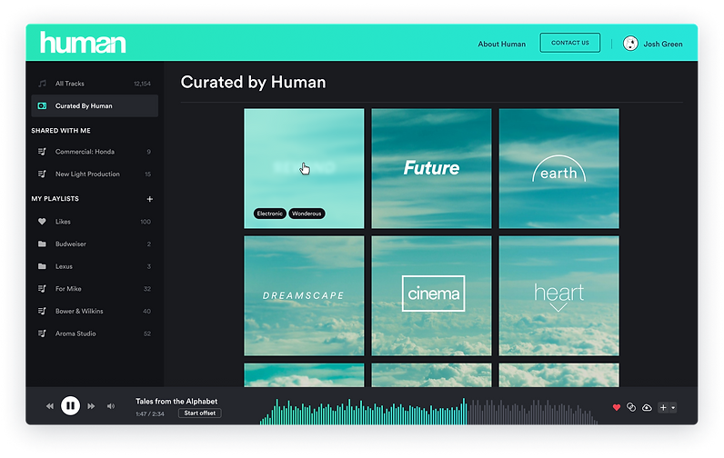Open the hovered tile with the Electronic tag
Screen dimensions: 724x458
[304, 168]
